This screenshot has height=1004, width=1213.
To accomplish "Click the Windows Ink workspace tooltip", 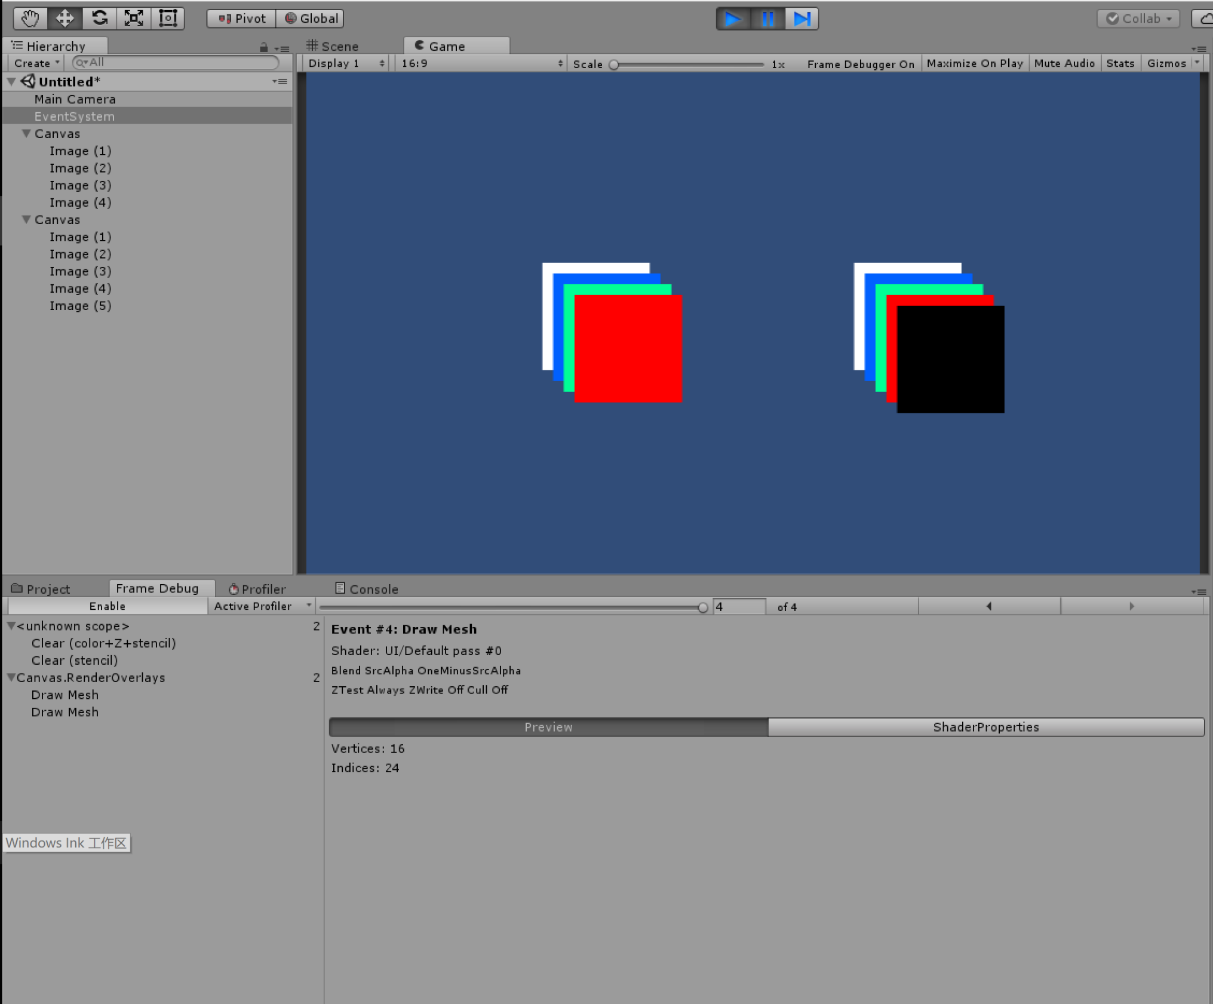I will coord(66,843).
